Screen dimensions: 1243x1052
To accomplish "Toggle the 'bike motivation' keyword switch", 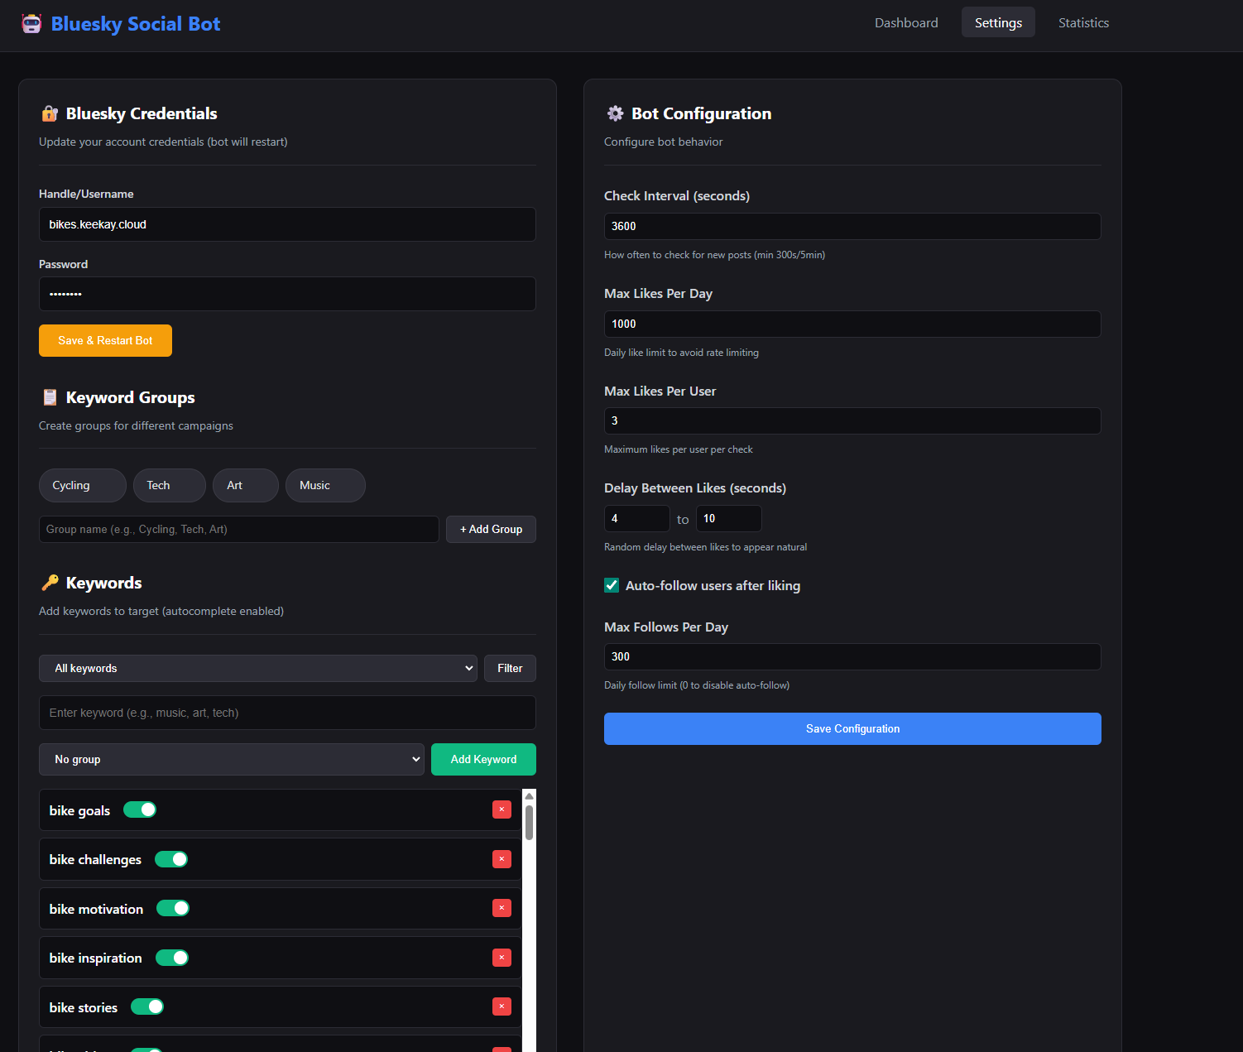I will (173, 908).
